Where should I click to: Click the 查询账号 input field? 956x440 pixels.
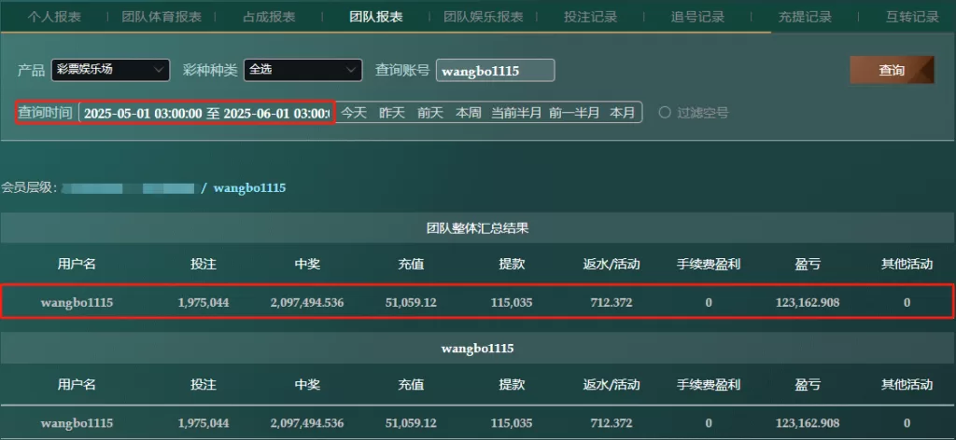[x=495, y=71]
